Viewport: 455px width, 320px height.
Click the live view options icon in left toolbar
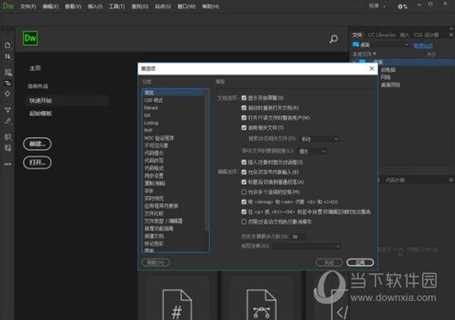[7, 72]
